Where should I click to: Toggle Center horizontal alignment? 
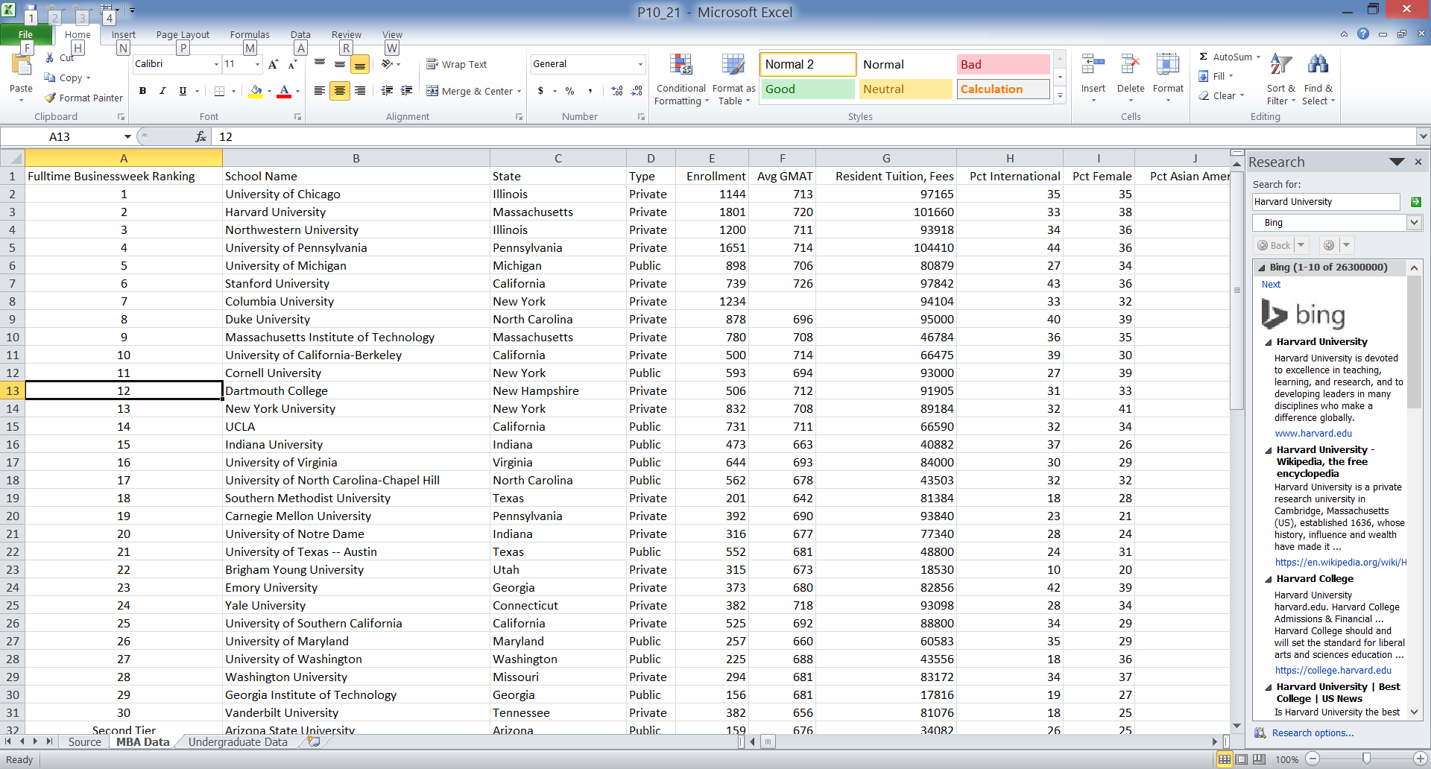[340, 91]
